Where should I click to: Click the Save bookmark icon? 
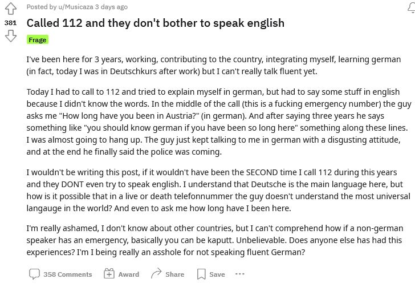point(201,274)
